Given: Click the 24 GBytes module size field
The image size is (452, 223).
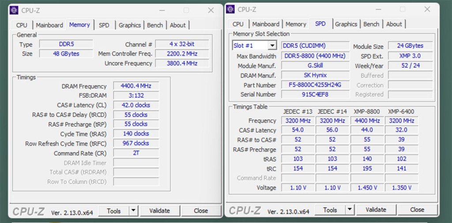Looking at the screenshot, I should coord(411,46).
